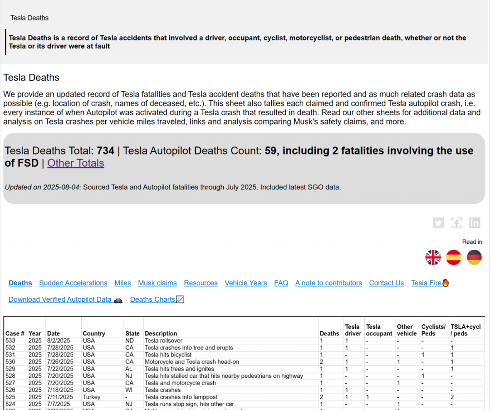Open A note to contributors

[x=328, y=283]
